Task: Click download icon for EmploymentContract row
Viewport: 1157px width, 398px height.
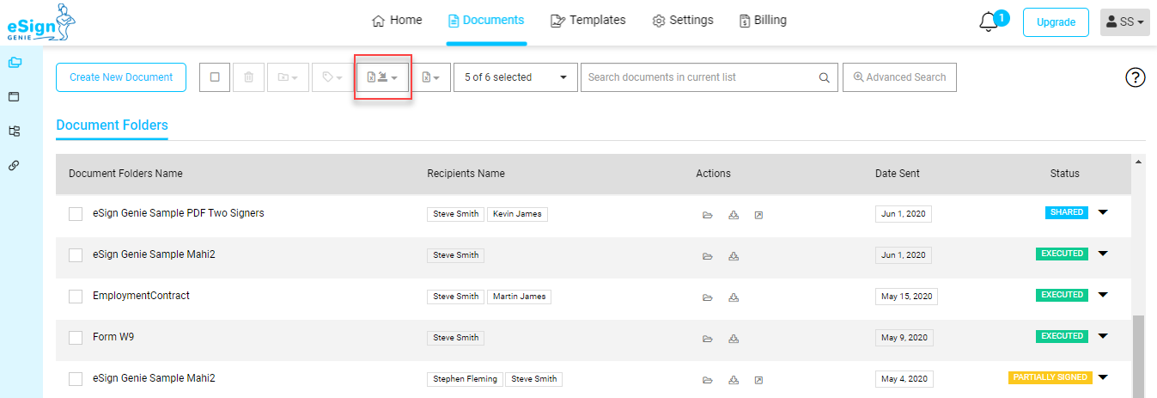Action: tap(734, 297)
